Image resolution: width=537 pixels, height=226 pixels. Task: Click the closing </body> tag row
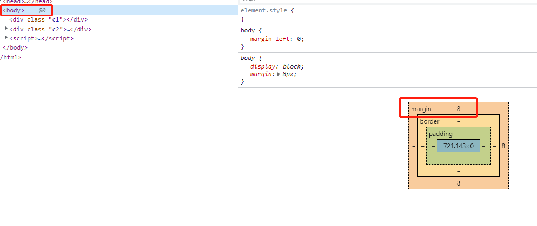pos(15,48)
